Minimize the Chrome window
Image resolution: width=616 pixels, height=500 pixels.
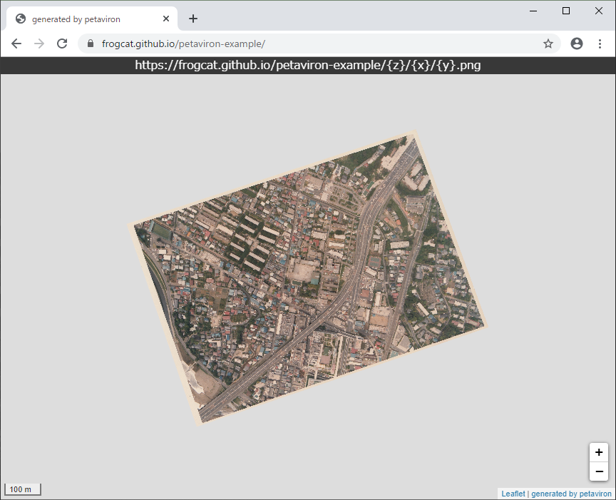533,11
